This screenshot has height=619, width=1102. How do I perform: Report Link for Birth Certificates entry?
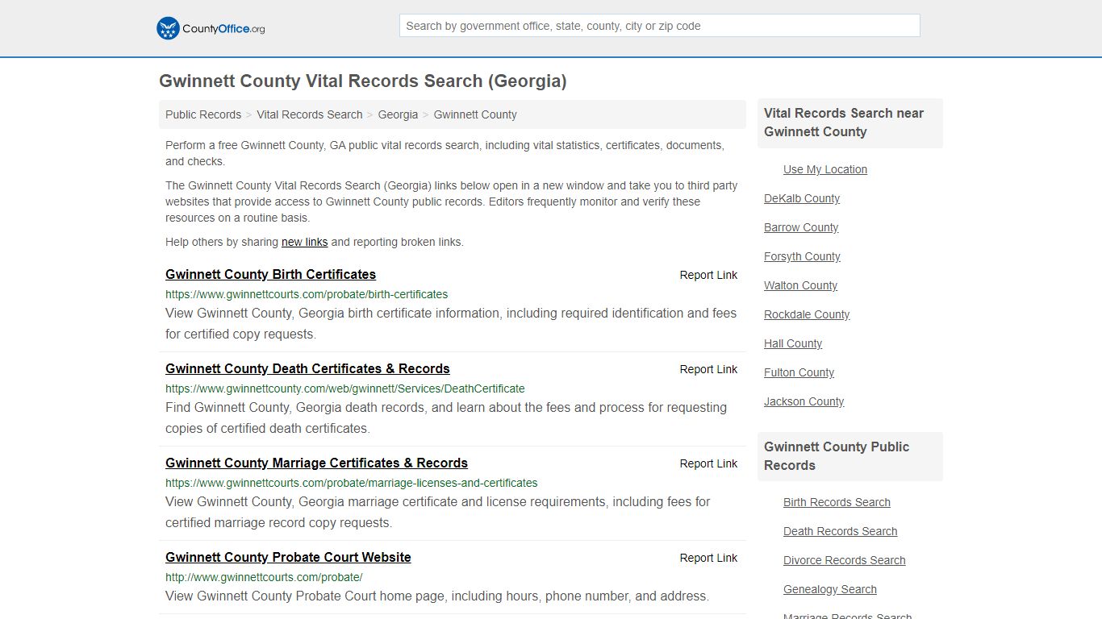(708, 275)
